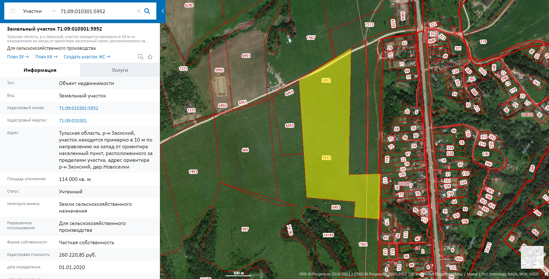Click the cadastral value 260 220,85 руб.
Viewport: 549px width, 279px height.
point(77,255)
